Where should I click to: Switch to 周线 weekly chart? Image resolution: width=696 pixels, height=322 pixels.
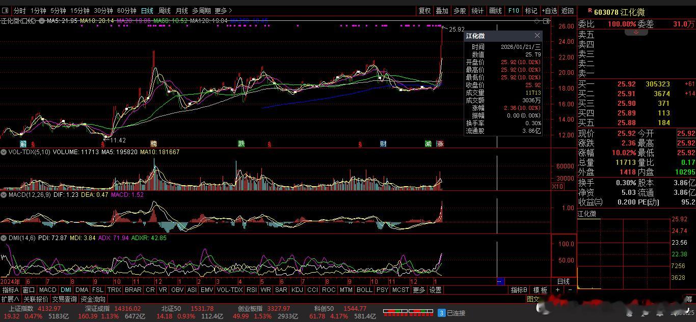click(x=165, y=11)
